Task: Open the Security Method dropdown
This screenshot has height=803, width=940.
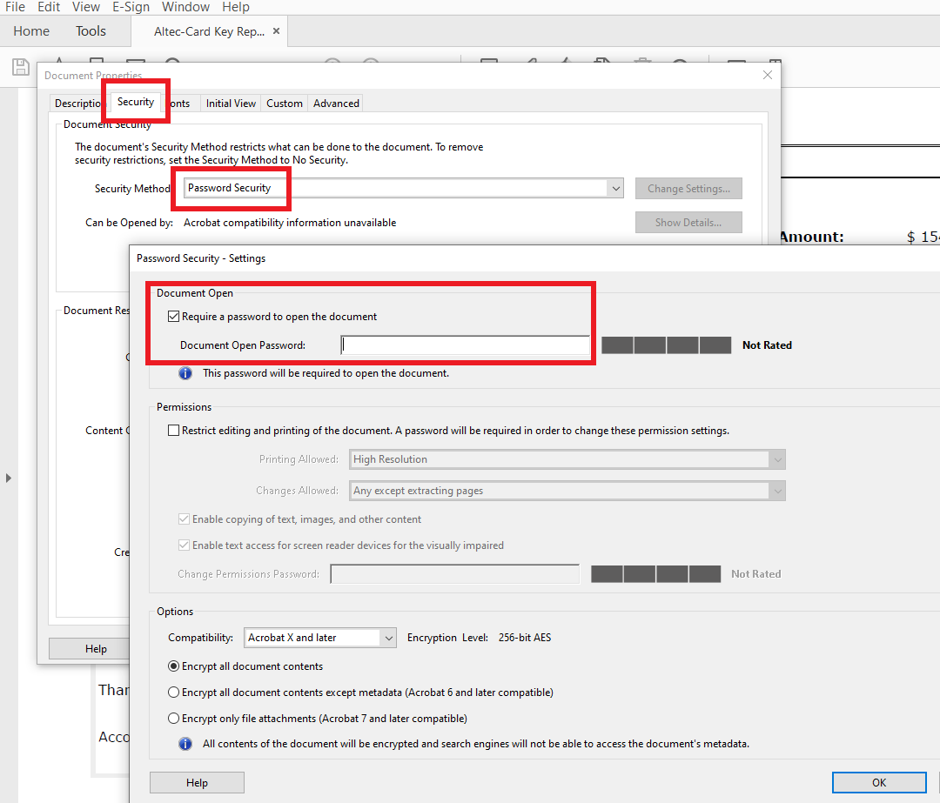Action: [x=404, y=188]
